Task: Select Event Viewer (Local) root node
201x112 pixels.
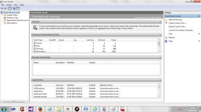Action: [x=11, y=12]
